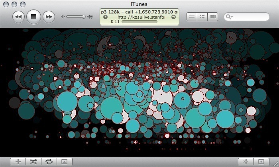Click the iTunes window title

139,4
